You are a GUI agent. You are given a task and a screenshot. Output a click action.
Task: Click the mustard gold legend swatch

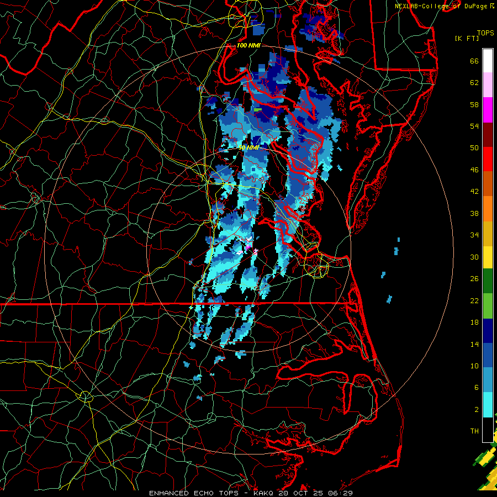click(488, 234)
